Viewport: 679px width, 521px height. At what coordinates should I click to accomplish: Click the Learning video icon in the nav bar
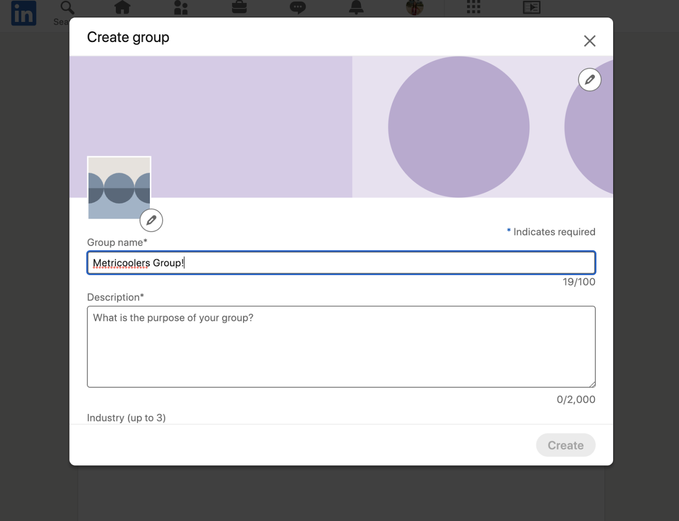(531, 7)
